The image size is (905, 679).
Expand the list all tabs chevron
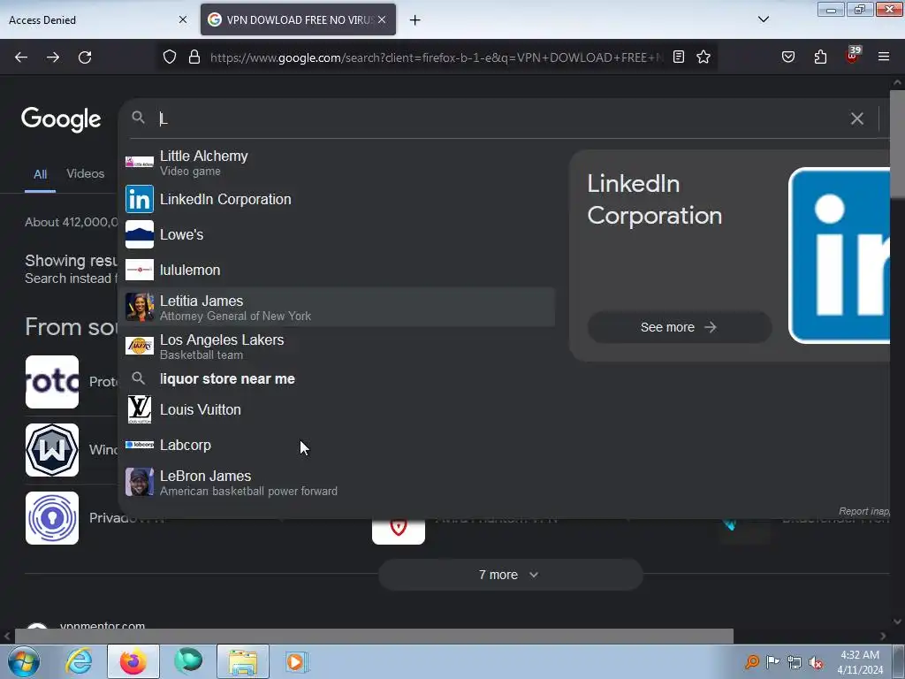[x=764, y=19]
